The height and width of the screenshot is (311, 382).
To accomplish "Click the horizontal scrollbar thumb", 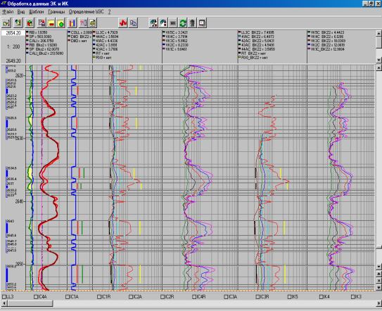I will tap(30, 303).
